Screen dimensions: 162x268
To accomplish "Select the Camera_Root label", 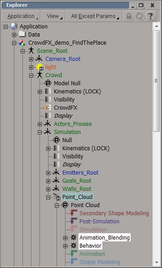I will [63, 59].
